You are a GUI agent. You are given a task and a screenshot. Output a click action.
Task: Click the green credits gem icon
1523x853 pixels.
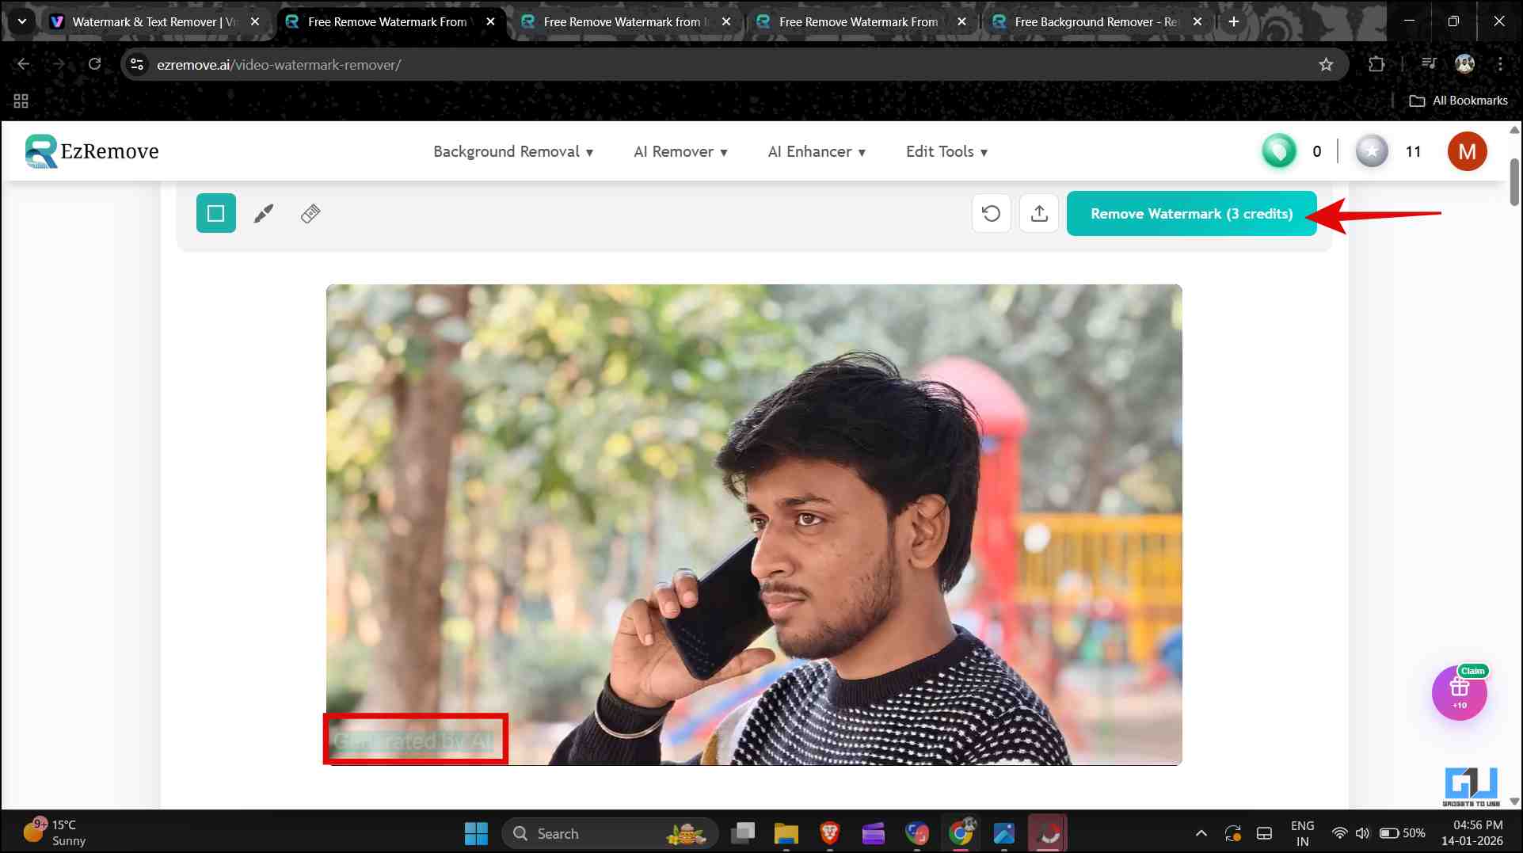pyautogui.click(x=1278, y=151)
